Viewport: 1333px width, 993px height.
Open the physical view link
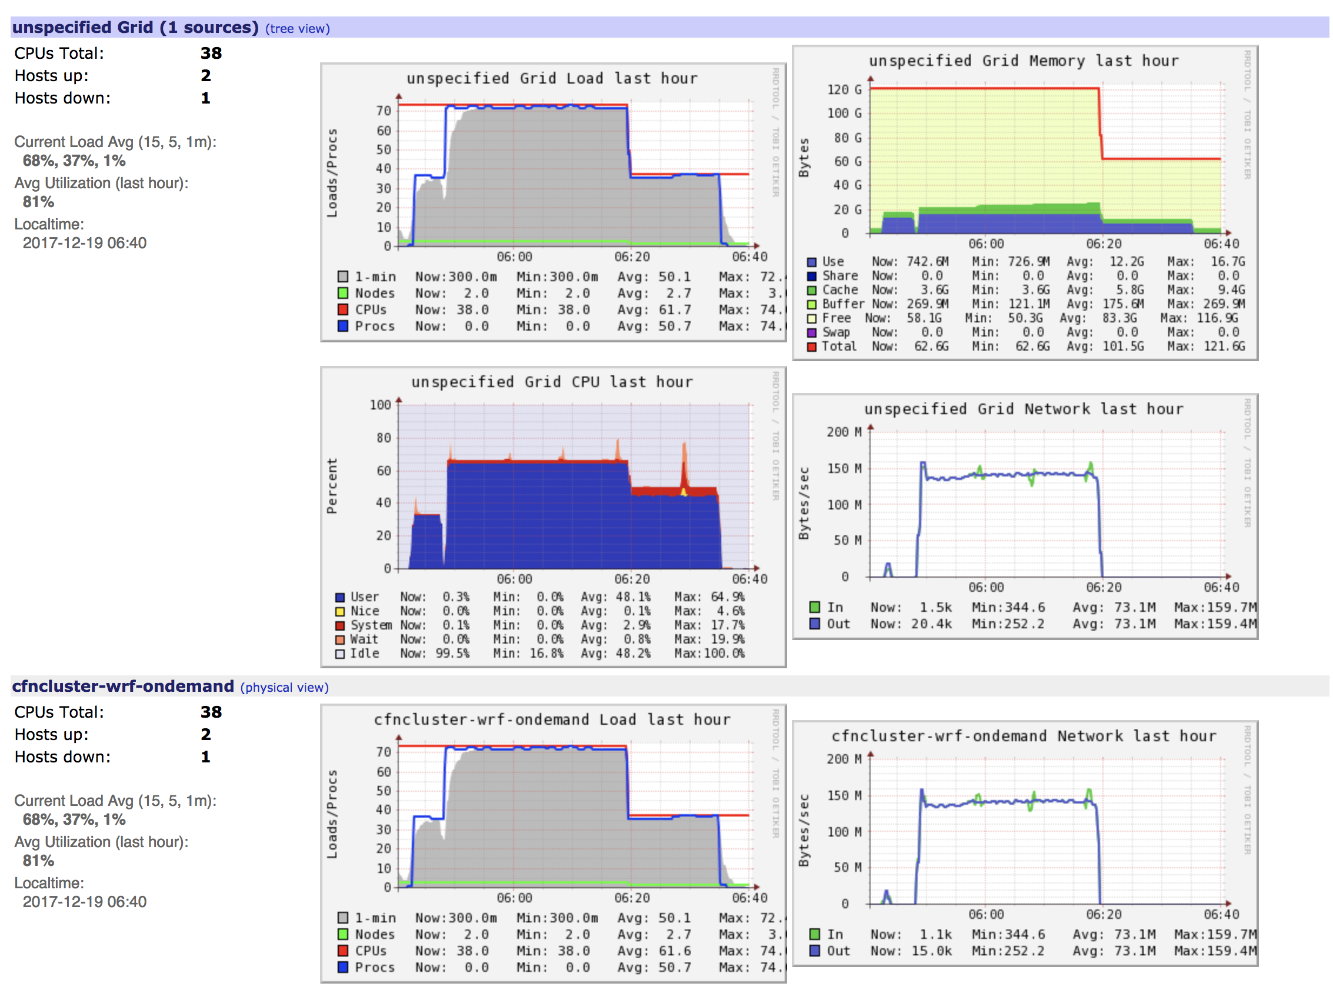click(x=284, y=687)
